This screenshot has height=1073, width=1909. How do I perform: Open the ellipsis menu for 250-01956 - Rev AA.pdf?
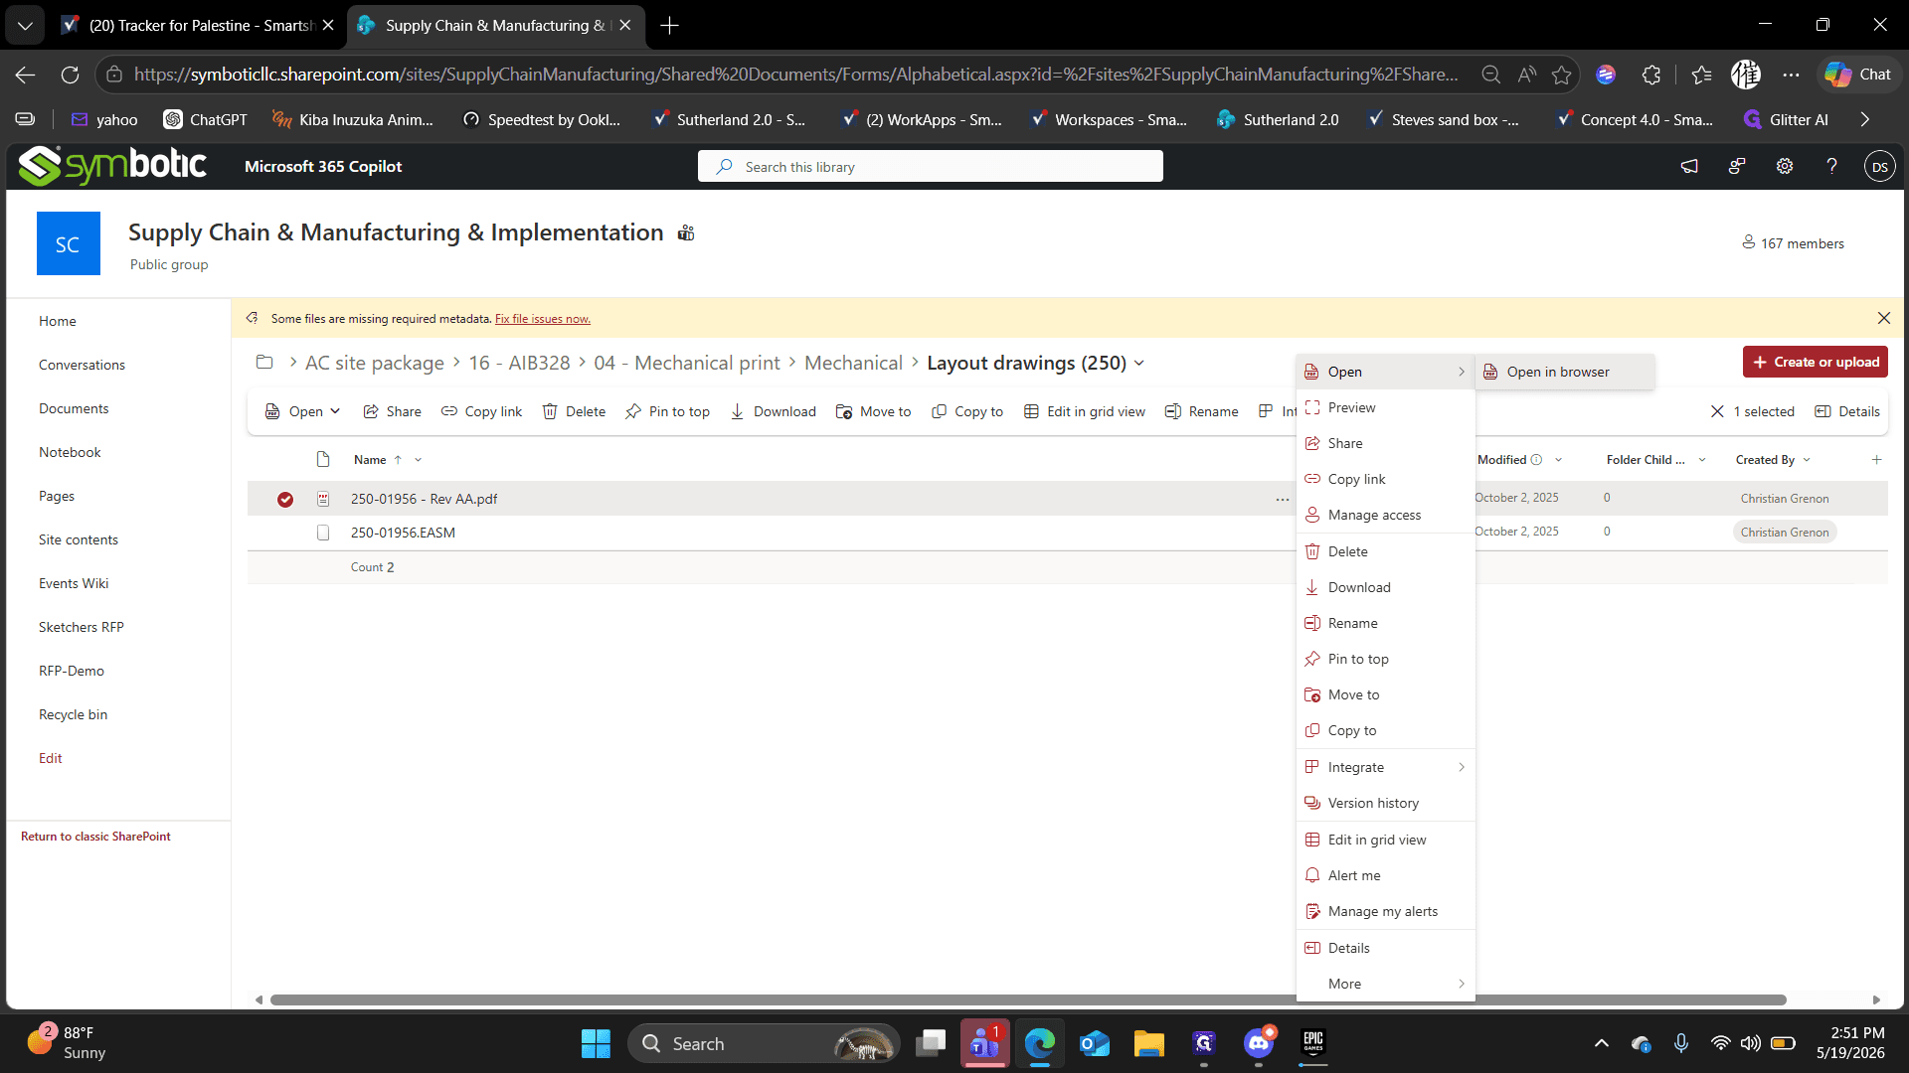point(1282,499)
